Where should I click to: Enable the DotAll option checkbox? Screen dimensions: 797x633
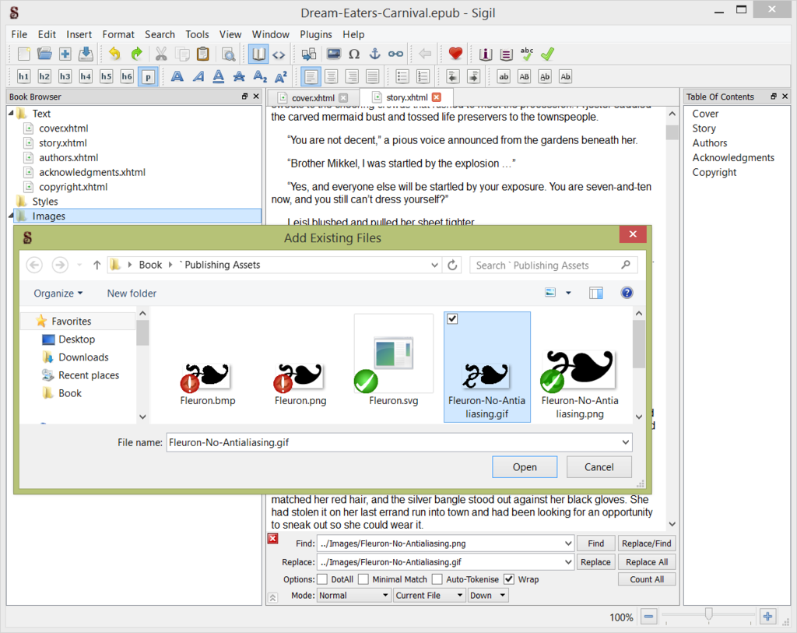(322, 579)
